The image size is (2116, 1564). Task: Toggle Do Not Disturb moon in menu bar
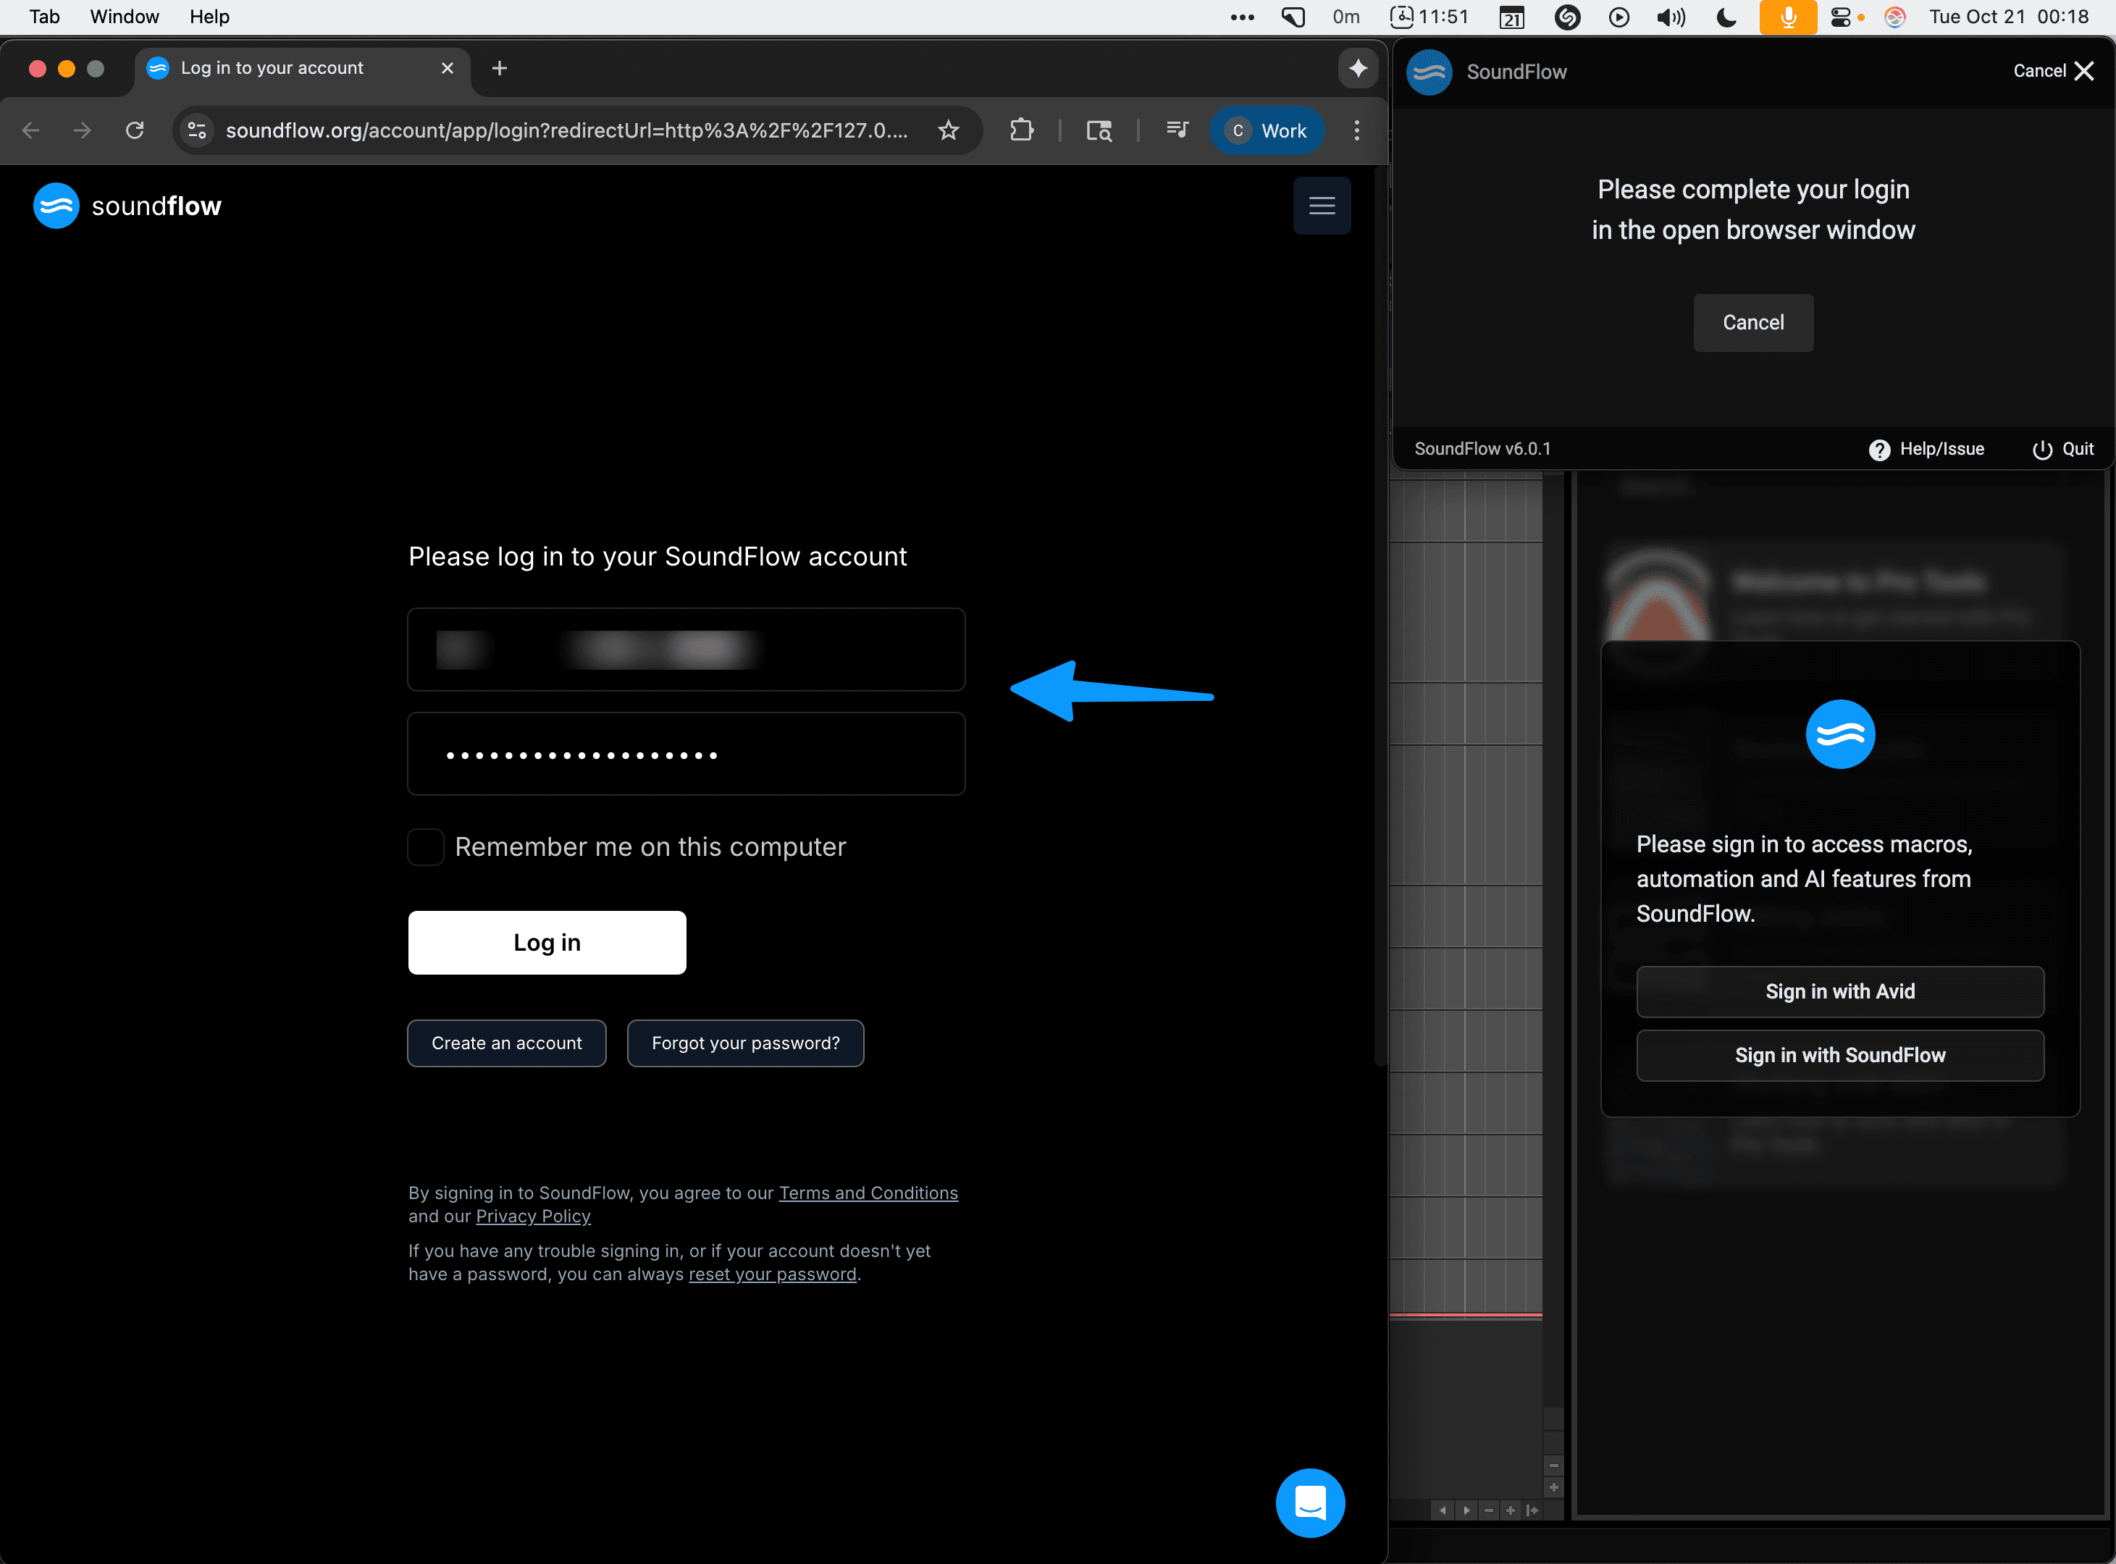point(1726,17)
